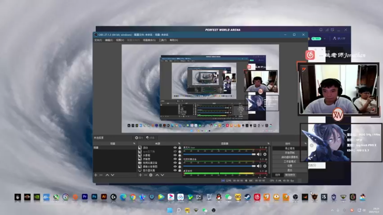Viewport: 383px width, 215px height.
Task: Unlock the 显示器采集 source lock
Action: click(180, 171)
